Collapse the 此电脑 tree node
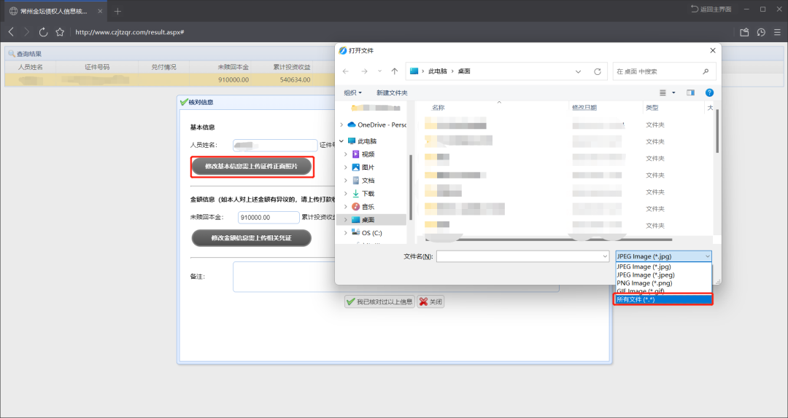This screenshot has width=788, height=418. (x=341, y=141)
